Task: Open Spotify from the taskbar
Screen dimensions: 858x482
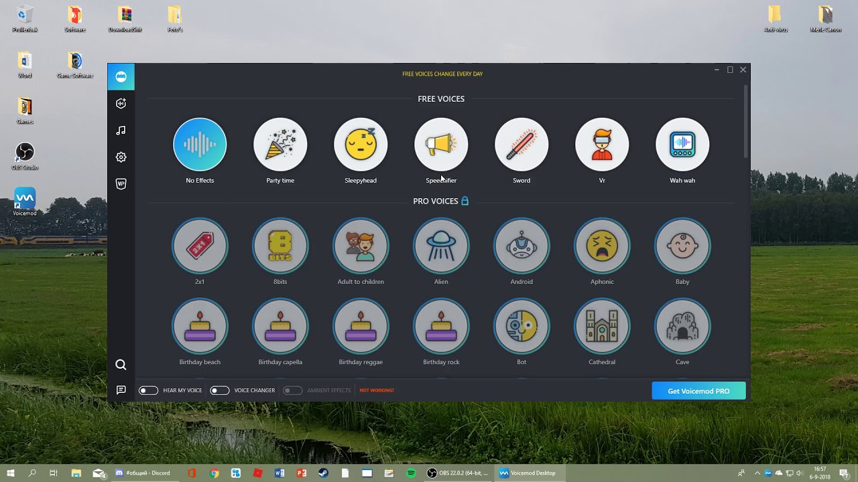Action: pos(411,473)
